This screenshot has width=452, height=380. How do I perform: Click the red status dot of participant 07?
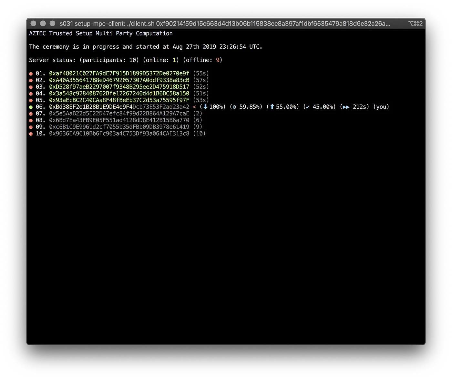(x=31, y=114)
